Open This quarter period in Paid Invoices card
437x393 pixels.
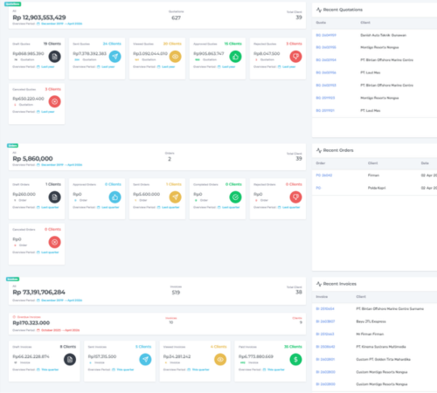coord(276,369)
